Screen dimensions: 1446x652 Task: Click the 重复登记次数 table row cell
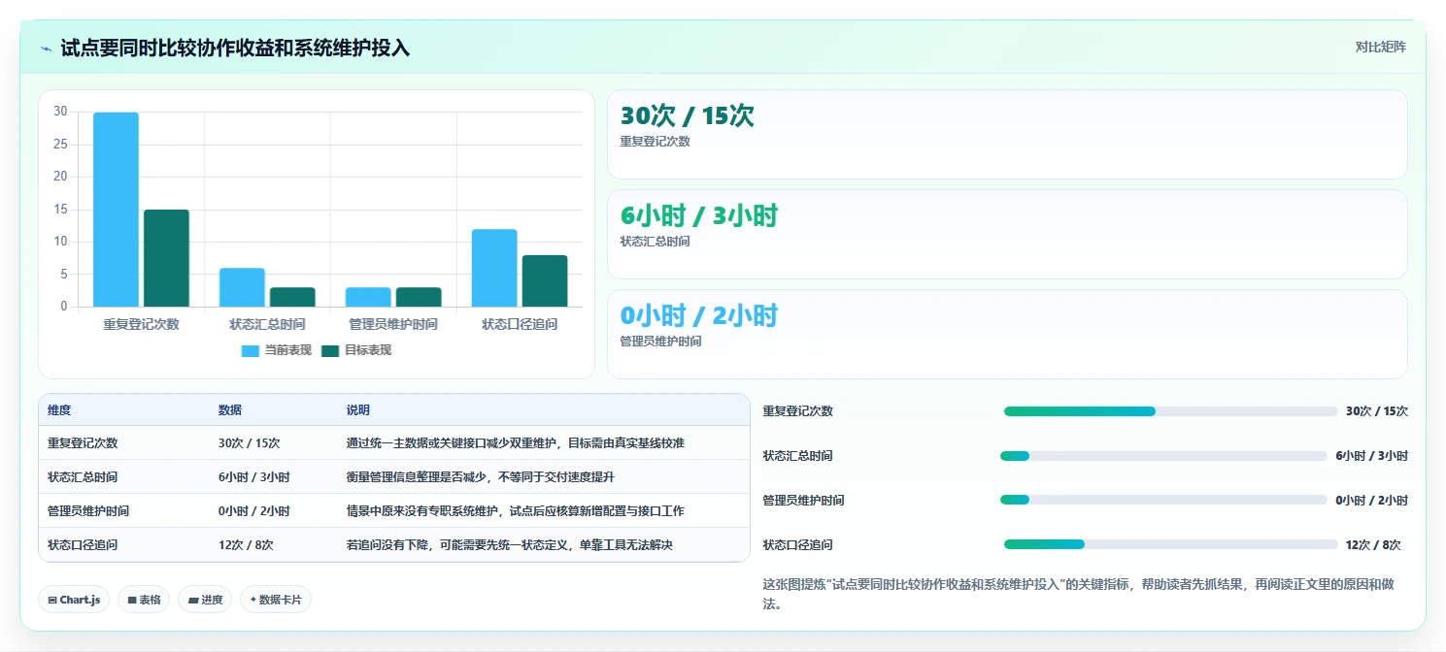point(83,443)
